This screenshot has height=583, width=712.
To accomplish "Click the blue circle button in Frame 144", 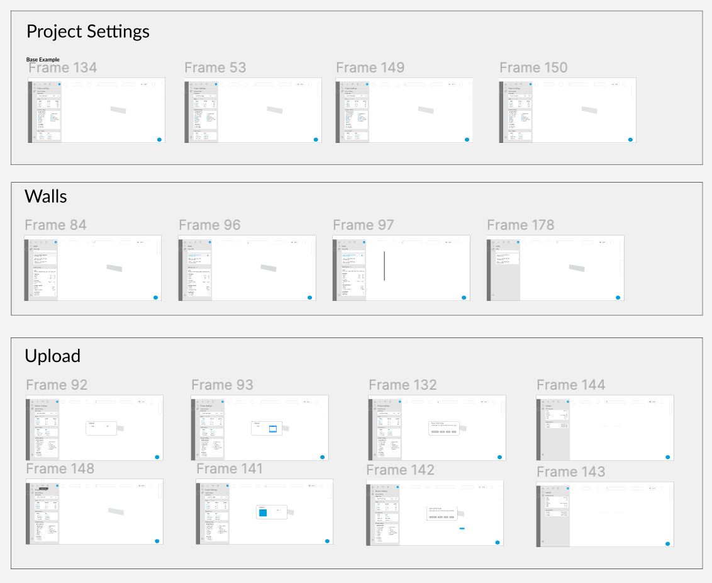I will click(x=667, y=457).
